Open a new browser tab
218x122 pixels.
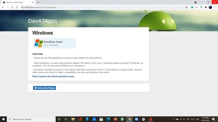pos(38,2)
